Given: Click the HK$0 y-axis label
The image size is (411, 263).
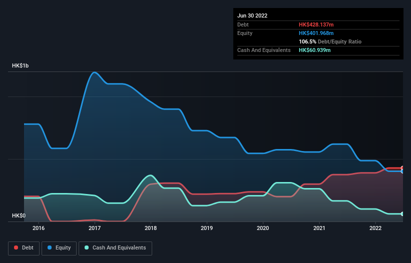Looking at the screenshot, I should click(x=19, y=215).
